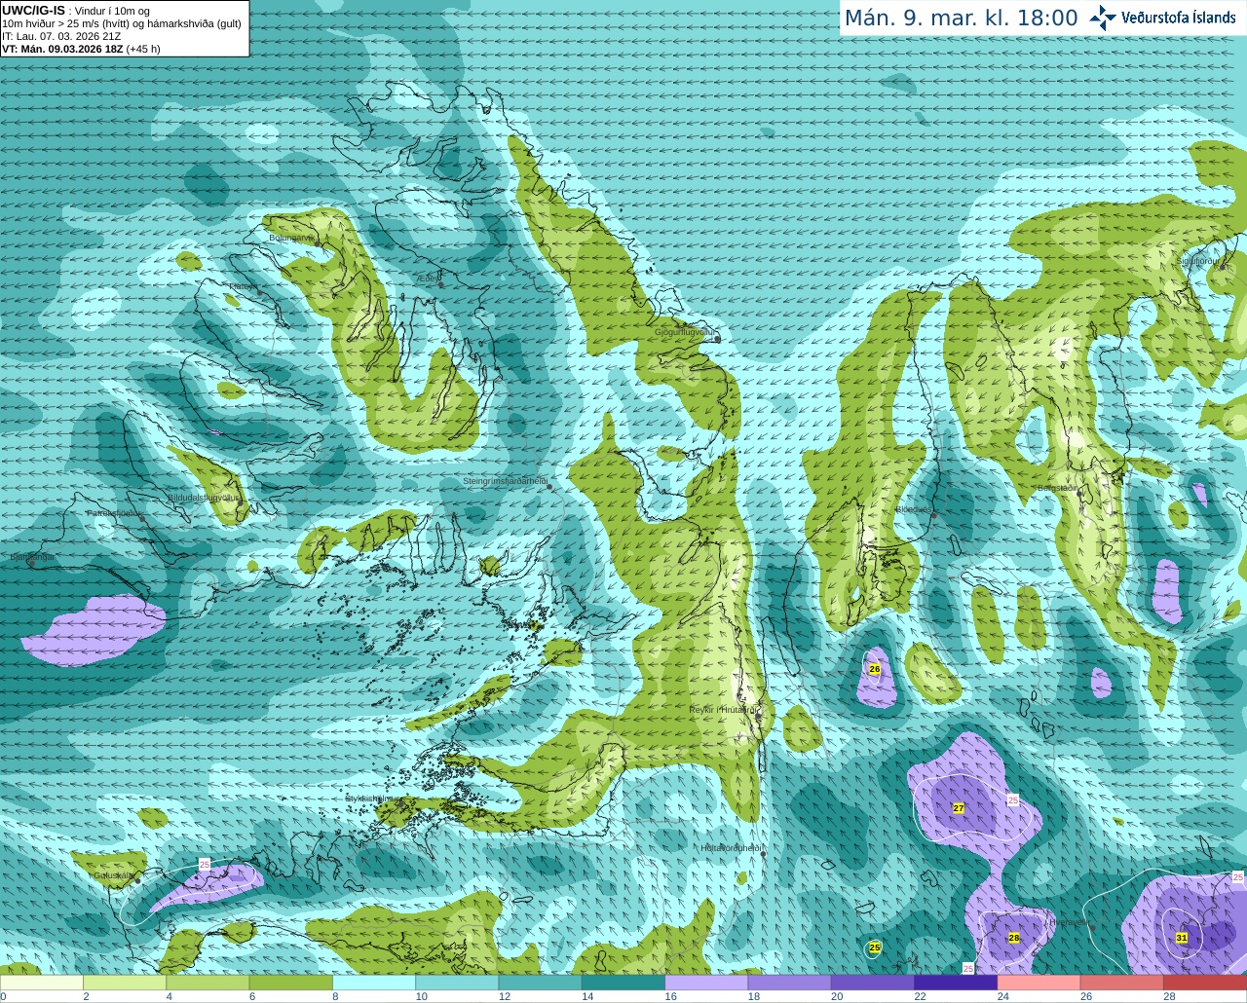This screenshot has height=1003, width=1247.
Task: Click the 20–22 m/s purple legend swatch
Action: (873, 983)
